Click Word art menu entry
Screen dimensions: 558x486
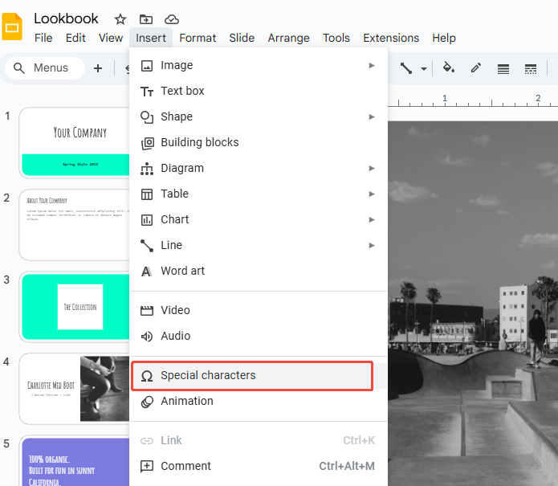(183, 271)
